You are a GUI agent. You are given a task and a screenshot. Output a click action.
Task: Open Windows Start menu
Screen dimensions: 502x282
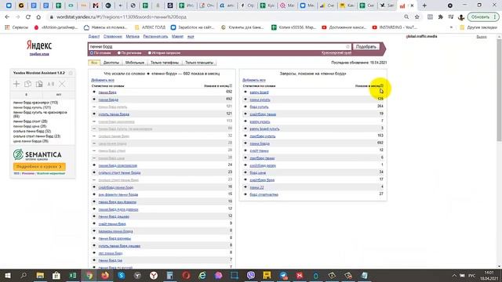[x=8, y=275]
